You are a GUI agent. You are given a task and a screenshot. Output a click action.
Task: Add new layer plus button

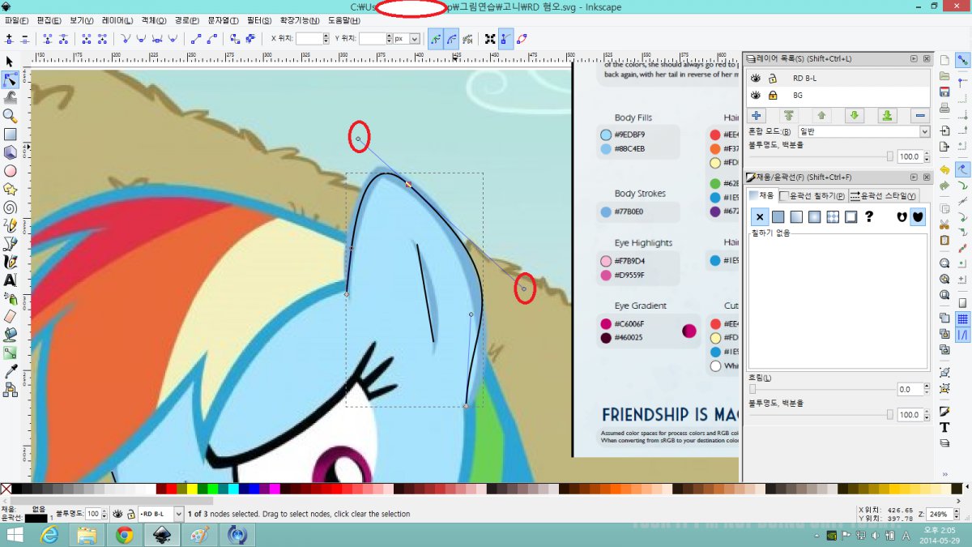coord(756,116)
